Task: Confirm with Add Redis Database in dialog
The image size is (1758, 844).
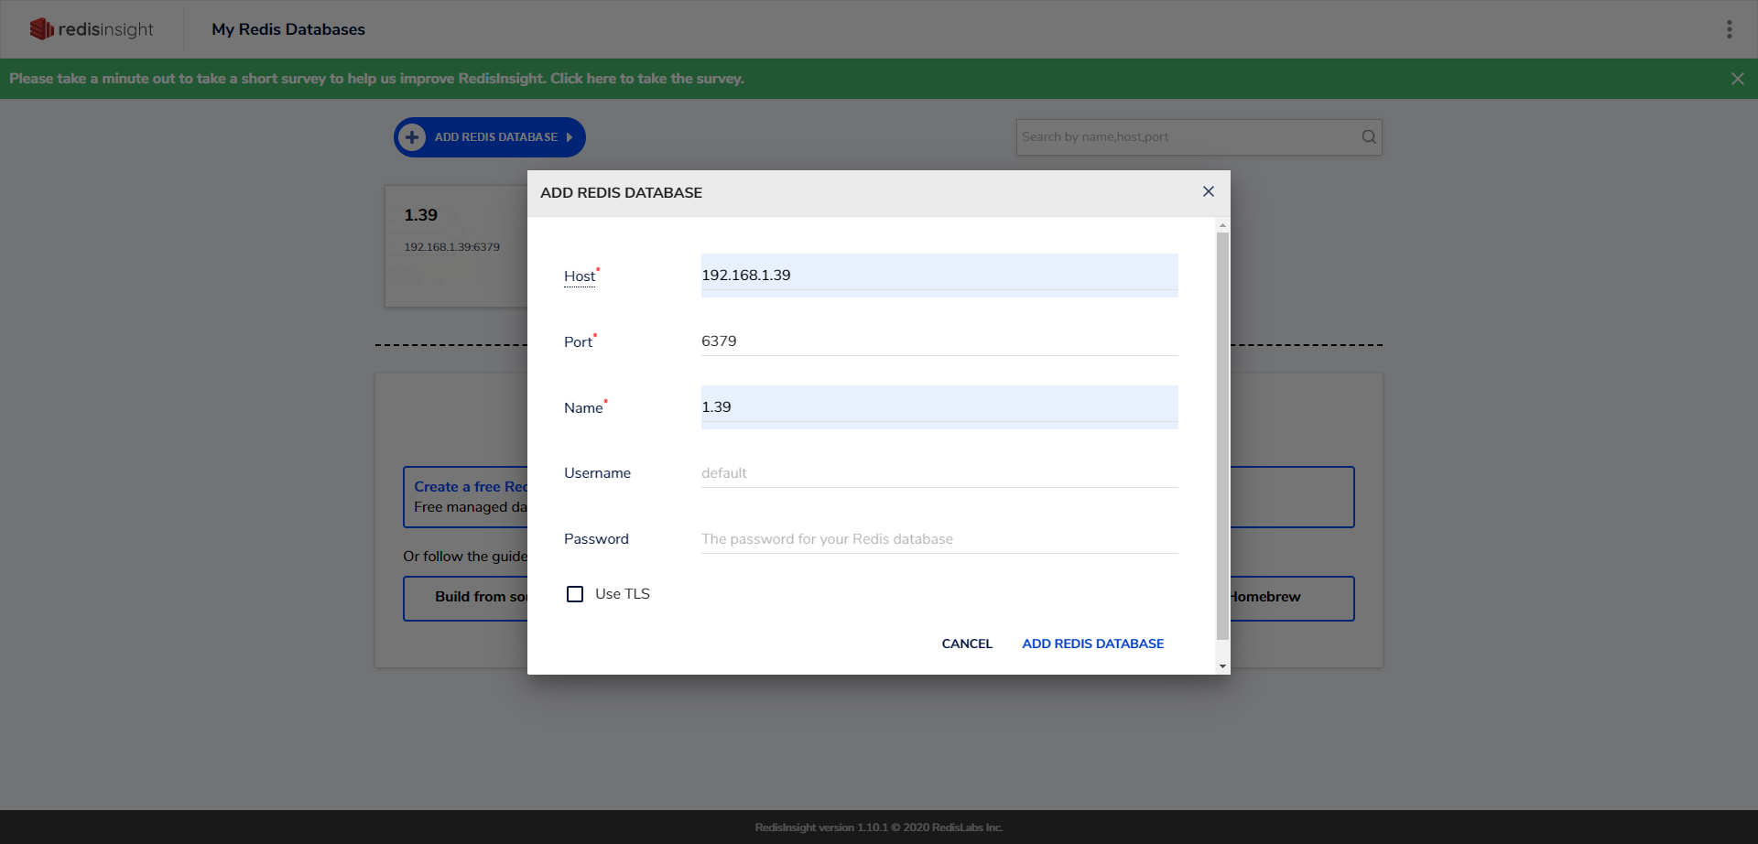Action: (1092, 644)
